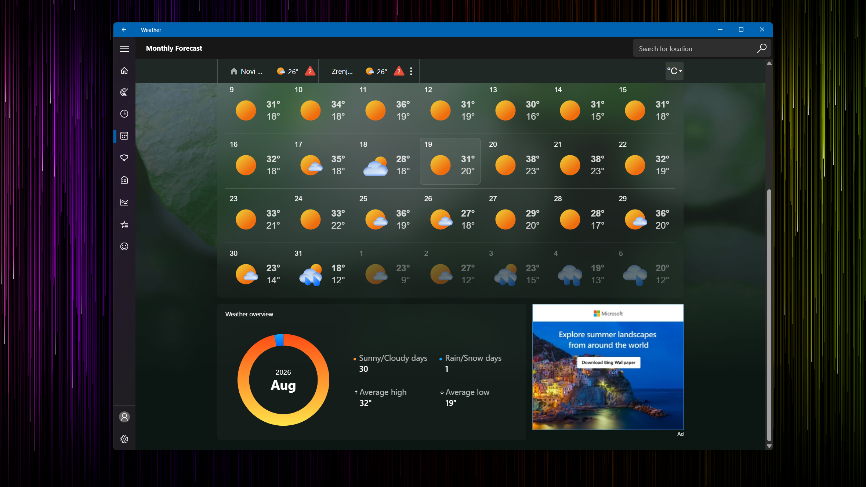Viewport: 866px width, 487px height.
Task: Select next-month day 4 rainy card
Action: [x=580, y=270]
